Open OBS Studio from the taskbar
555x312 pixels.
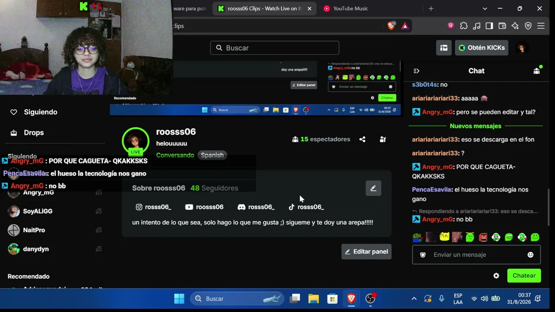[x=370, y=299]
